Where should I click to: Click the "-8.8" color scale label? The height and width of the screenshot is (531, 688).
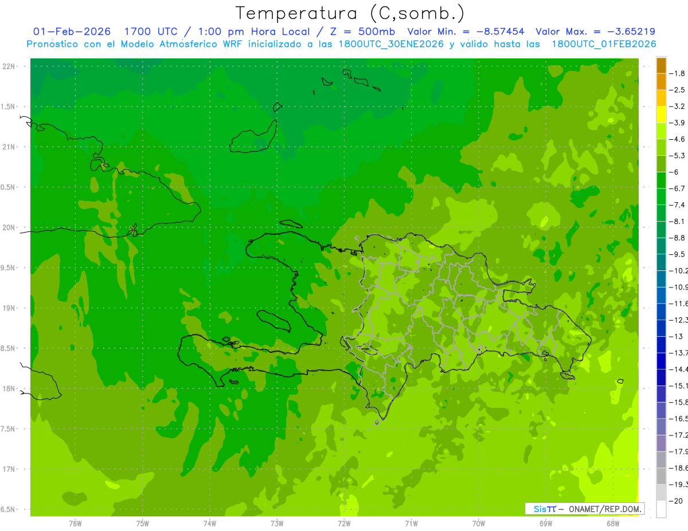pyautogui.click(x=678, y=238)
